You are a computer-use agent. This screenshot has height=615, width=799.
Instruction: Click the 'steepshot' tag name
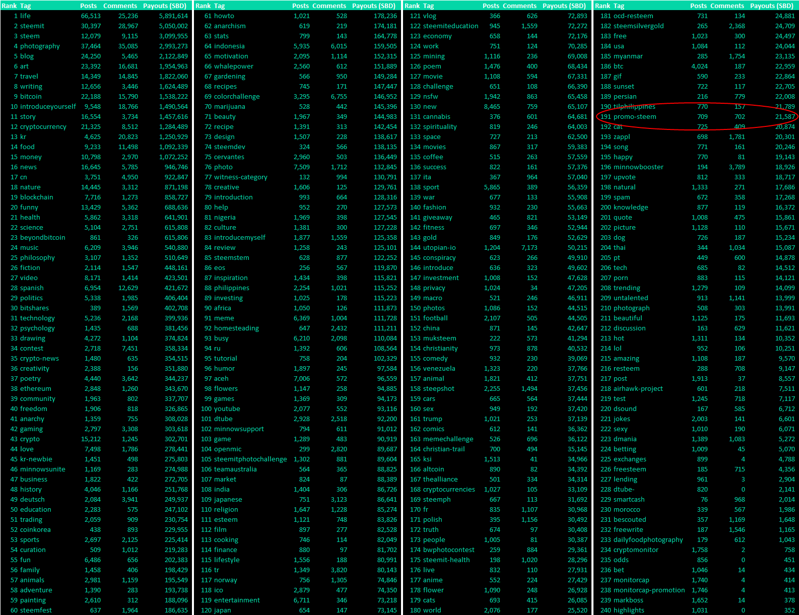point(439,388)
